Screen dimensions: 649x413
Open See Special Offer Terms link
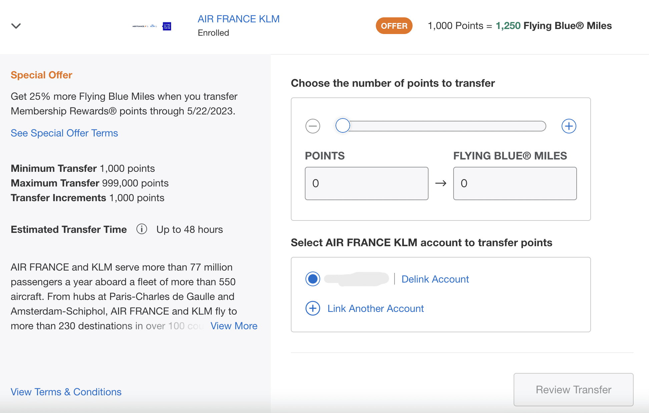64,133
